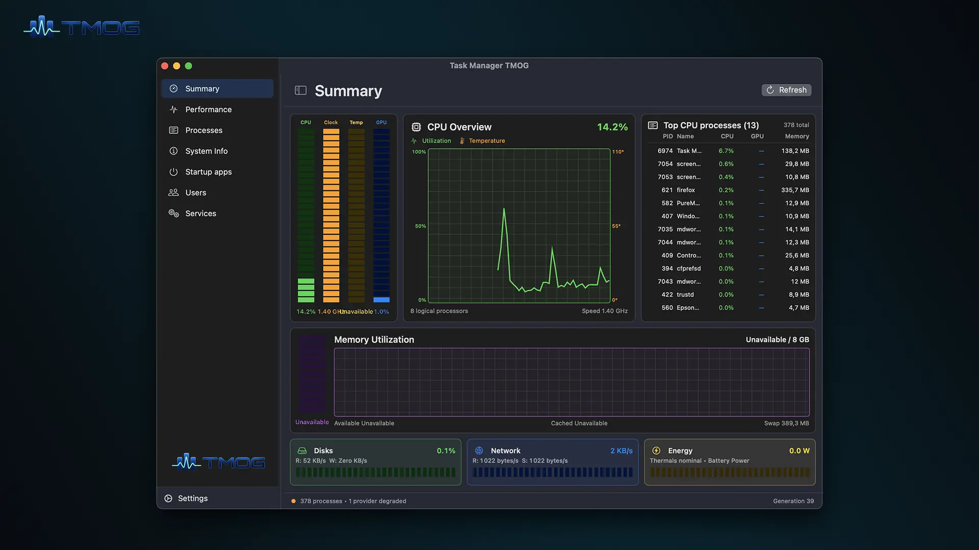Click the Startup apps power icon
Viewport: 979px width, 550px height.
[x=173, y=172]
